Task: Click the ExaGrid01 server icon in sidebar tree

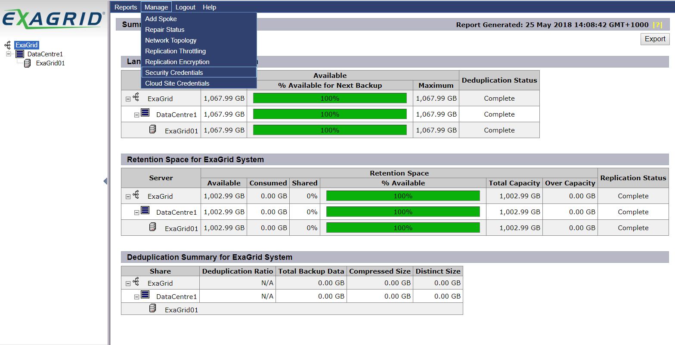Action: (28, 63)
